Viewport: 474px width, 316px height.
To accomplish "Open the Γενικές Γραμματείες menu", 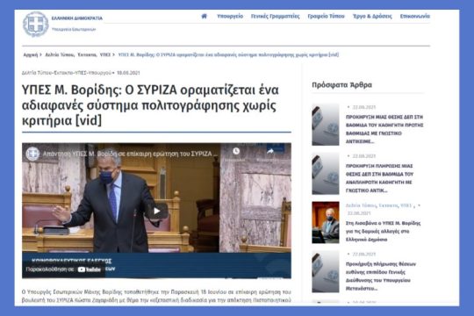I will click(276, 17).
